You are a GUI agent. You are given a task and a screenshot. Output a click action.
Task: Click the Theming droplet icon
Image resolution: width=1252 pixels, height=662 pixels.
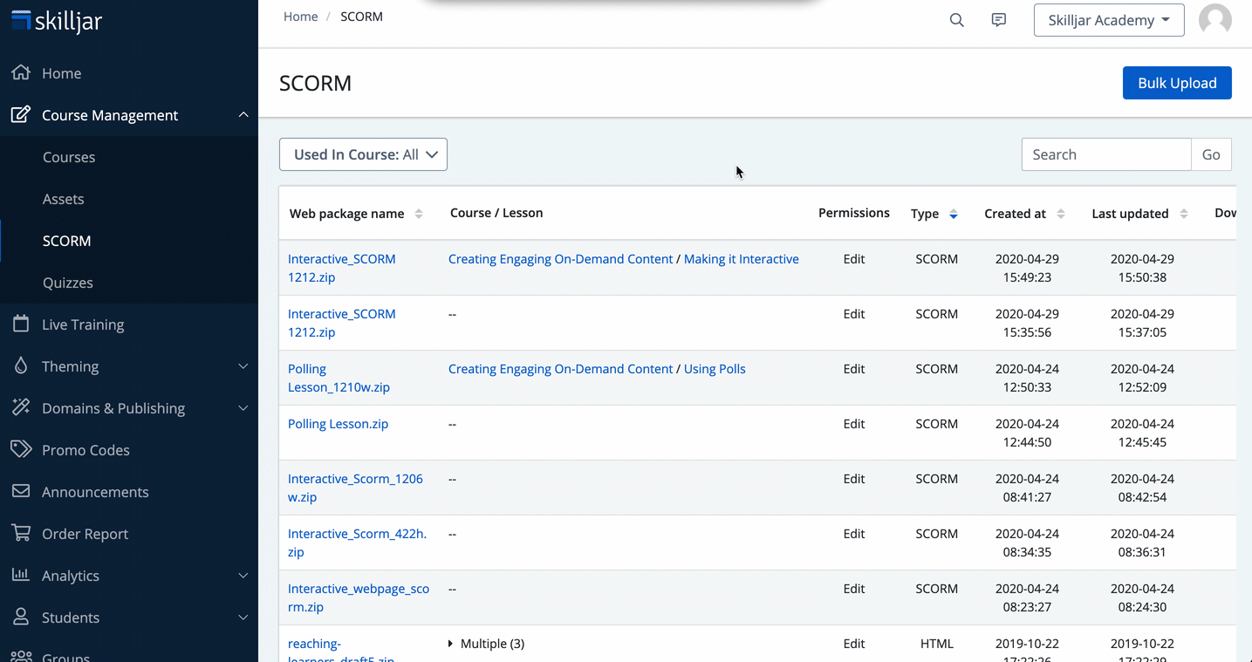pos(21,365)
